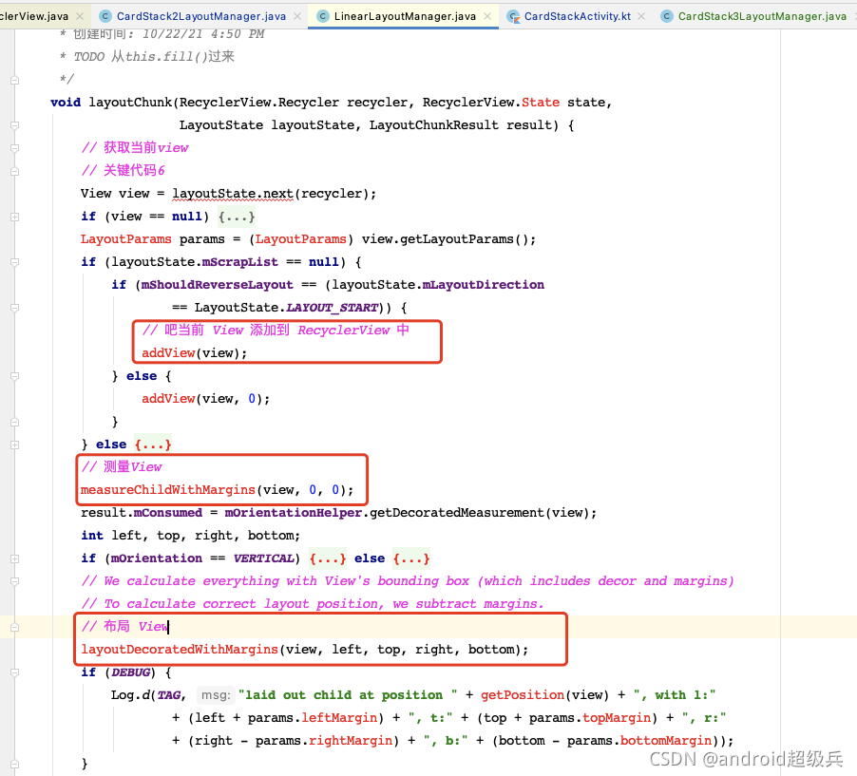Screen dimensions: 857x776
Task: Click the VERTICAL constant
Action: coord(263,558)
